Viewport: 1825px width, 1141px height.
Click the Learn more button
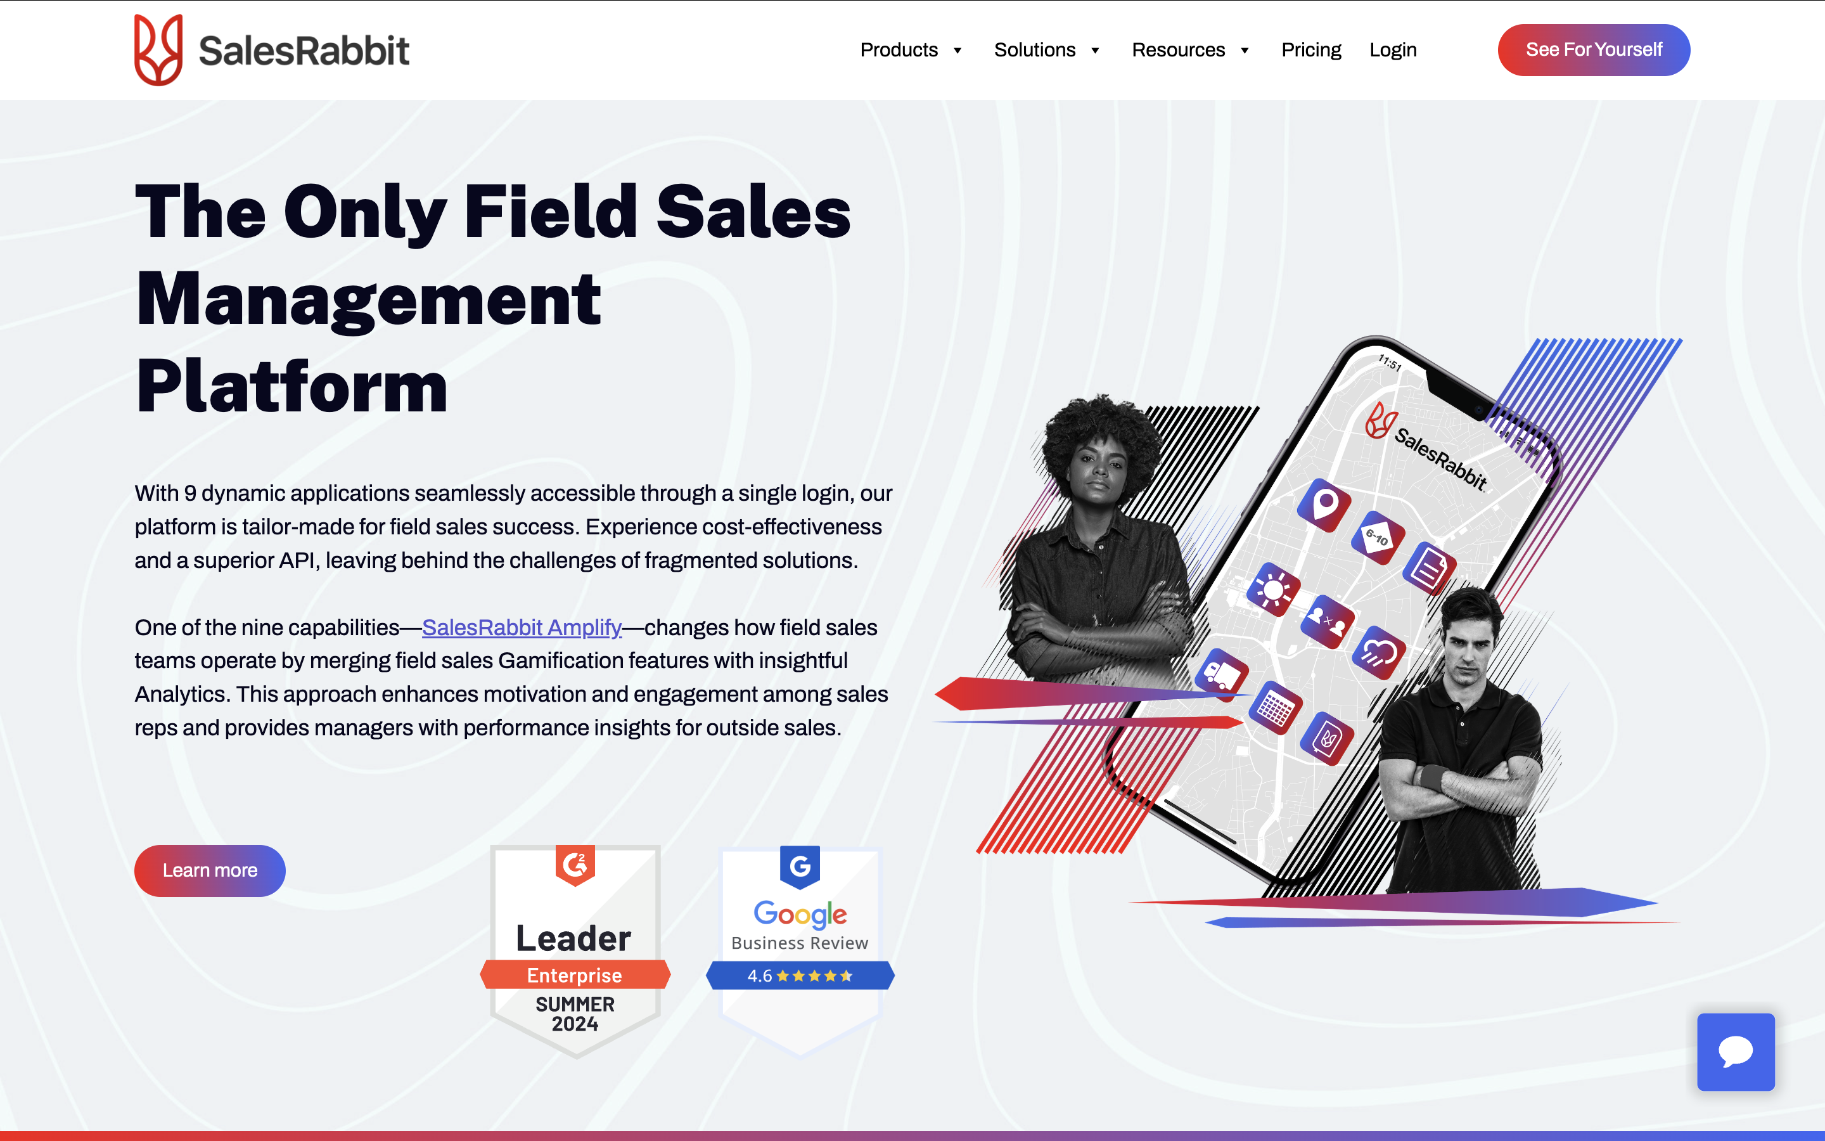[x=210, y=870]
